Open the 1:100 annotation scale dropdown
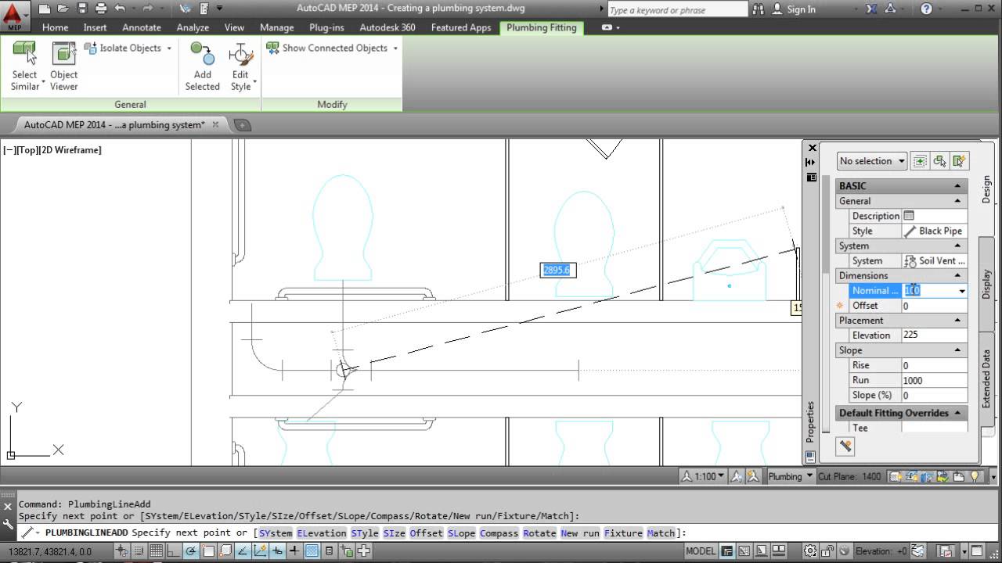Image resolution: width=1002 pixels, height=563 pixels. click(x=703, y=476)
